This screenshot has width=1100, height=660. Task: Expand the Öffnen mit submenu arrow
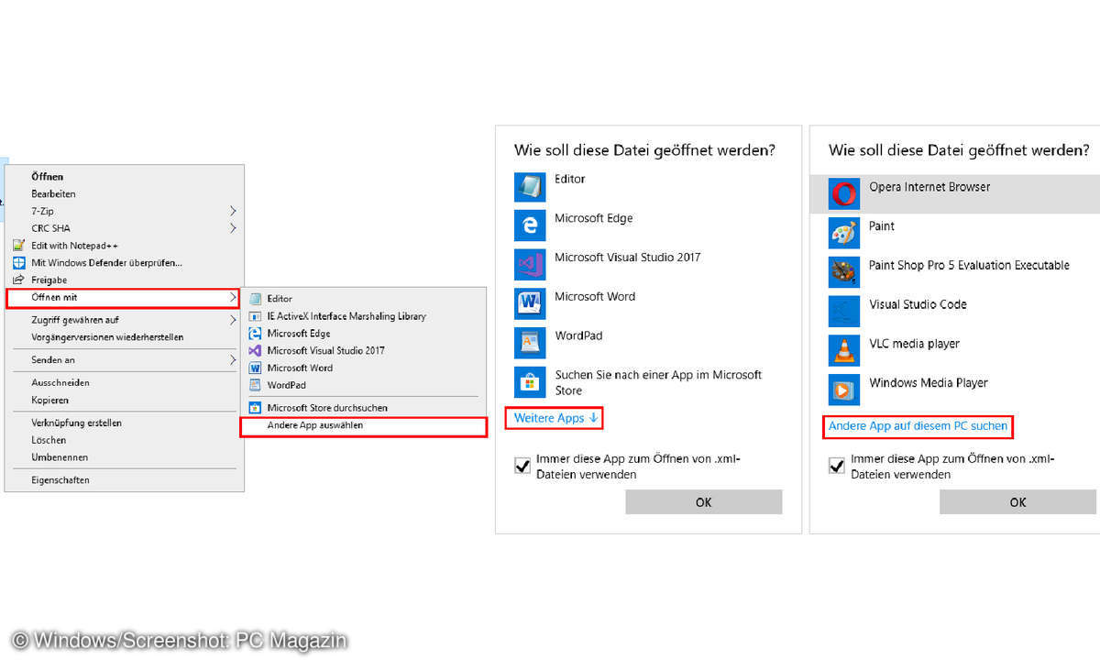click(x=233, y=298)
